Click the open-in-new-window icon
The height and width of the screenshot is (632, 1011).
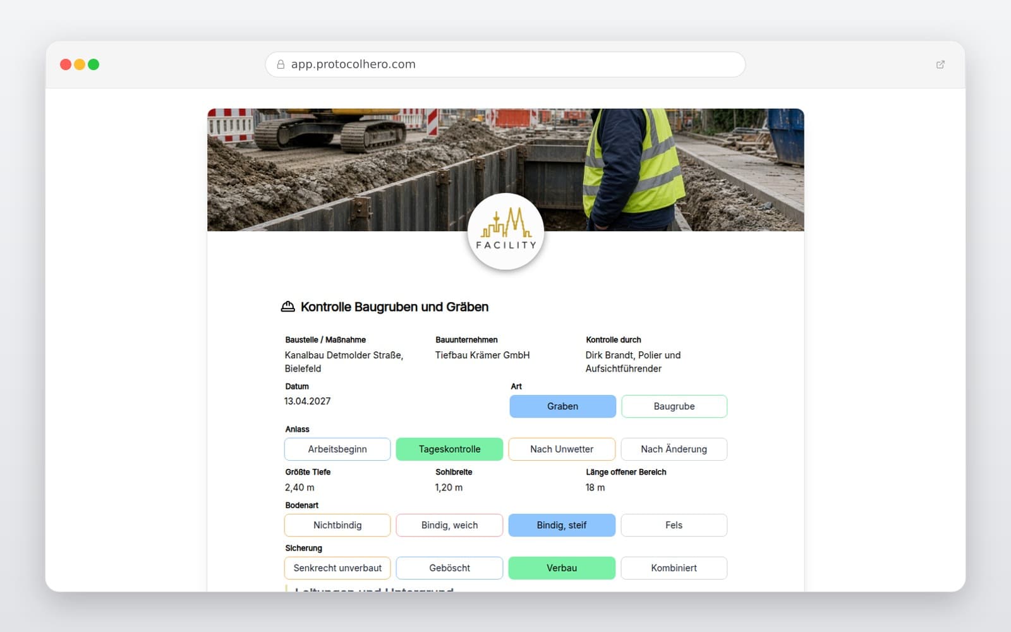940,64
